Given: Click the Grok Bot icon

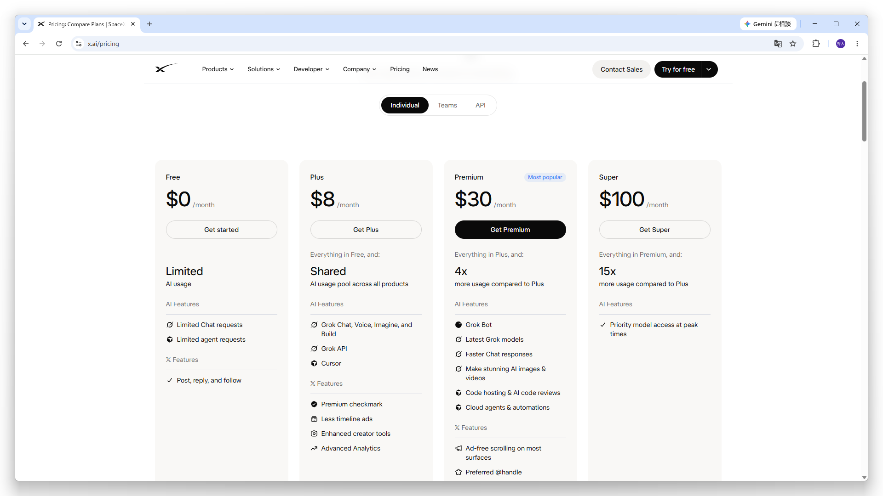Looking at the screenshot, I should 459,325.
